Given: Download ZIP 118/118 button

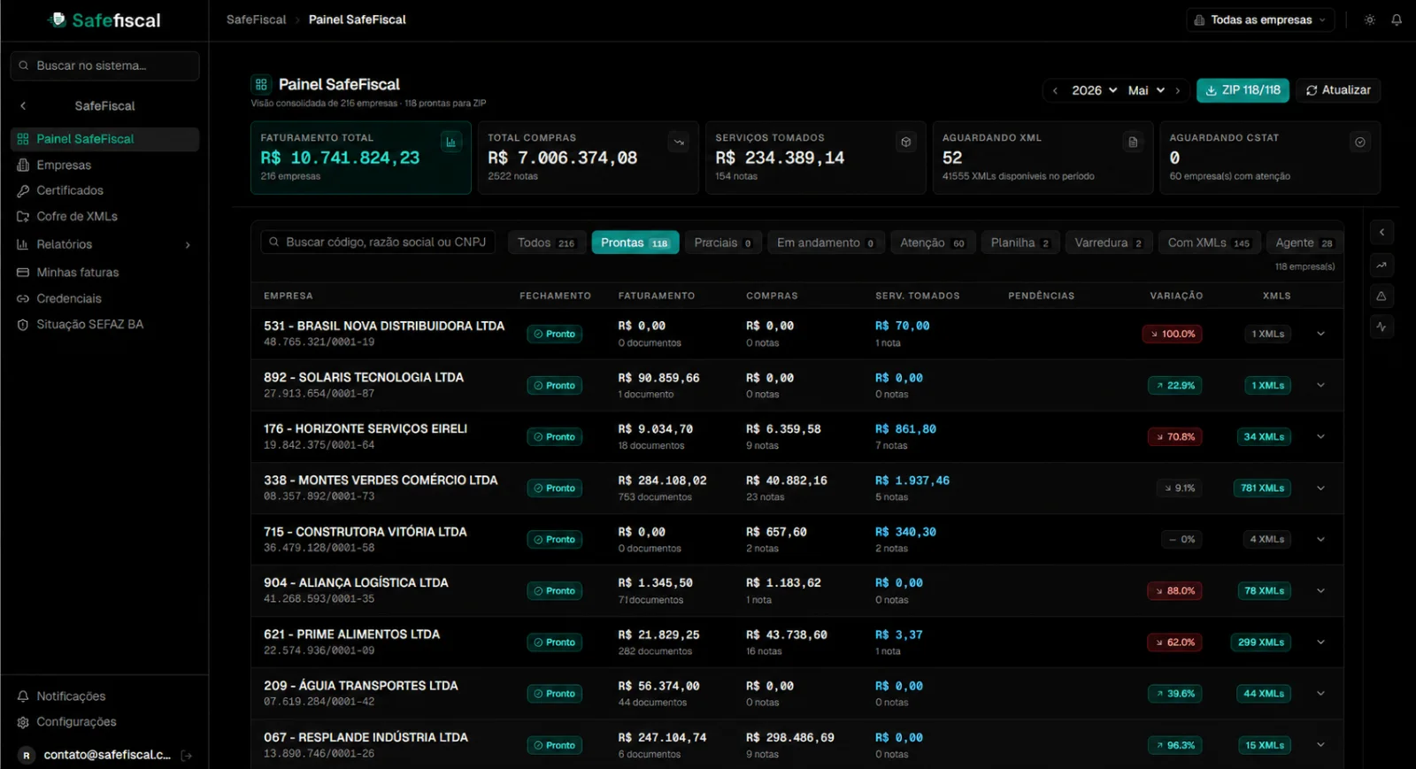Looking at the screenshot, I should (x=1243, y=90).
